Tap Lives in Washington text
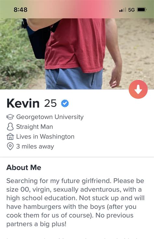154x239 pixels. point(45,137)
